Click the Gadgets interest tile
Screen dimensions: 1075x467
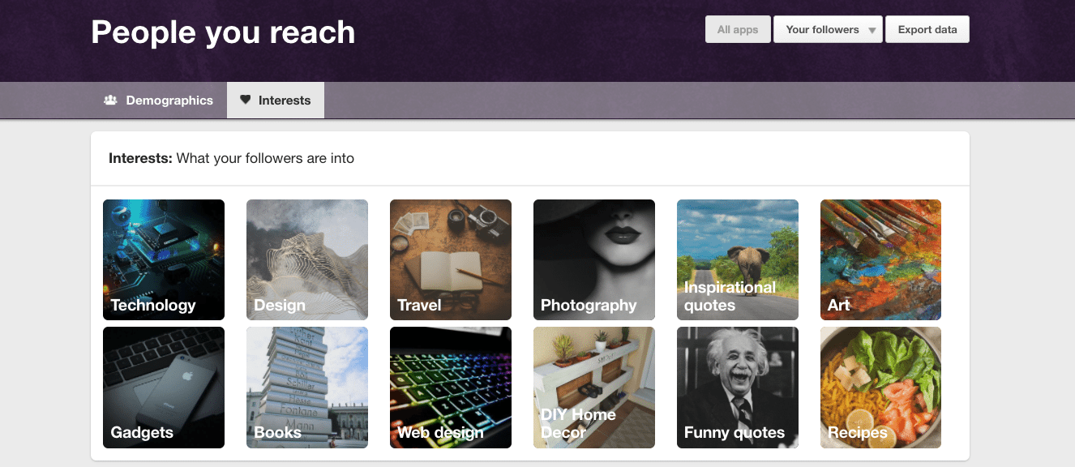coord(163,388)
